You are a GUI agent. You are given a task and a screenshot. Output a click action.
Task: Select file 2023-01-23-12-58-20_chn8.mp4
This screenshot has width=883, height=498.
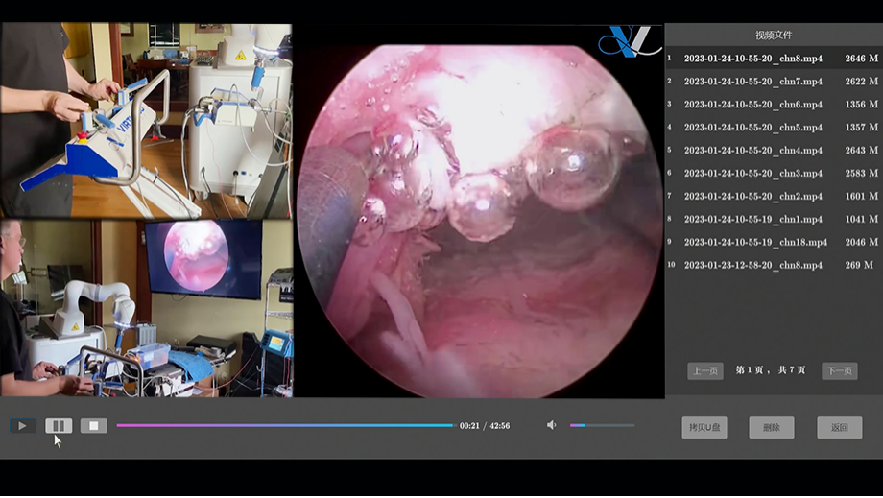tap(752, 266)
